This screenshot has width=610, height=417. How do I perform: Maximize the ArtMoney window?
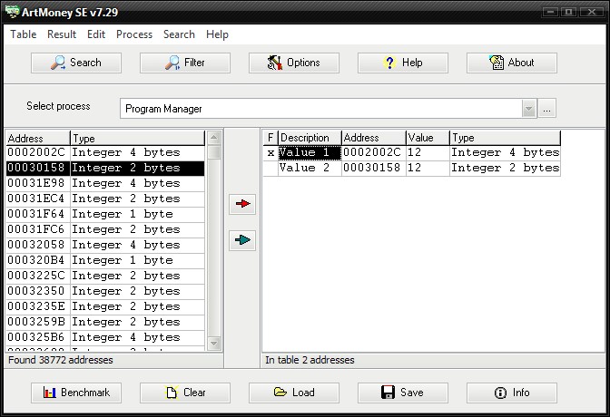pyautogui.click(x=569, y=12)
